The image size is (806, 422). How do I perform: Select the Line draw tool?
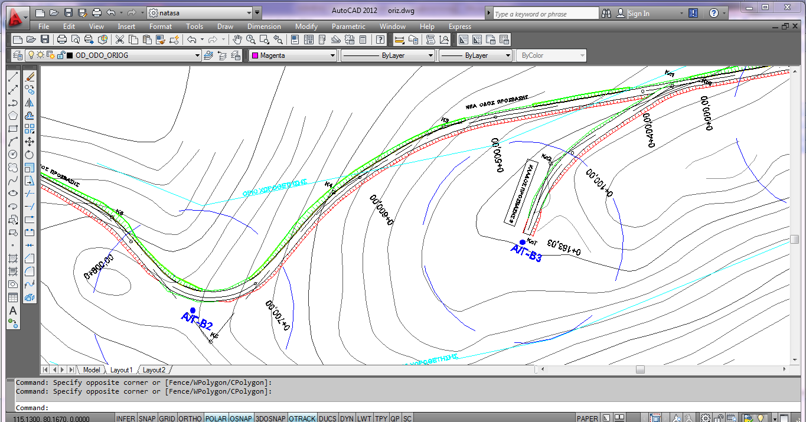(x=13, y=77)
